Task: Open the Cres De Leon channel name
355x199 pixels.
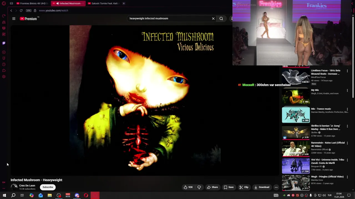Action: coord(27,185)
